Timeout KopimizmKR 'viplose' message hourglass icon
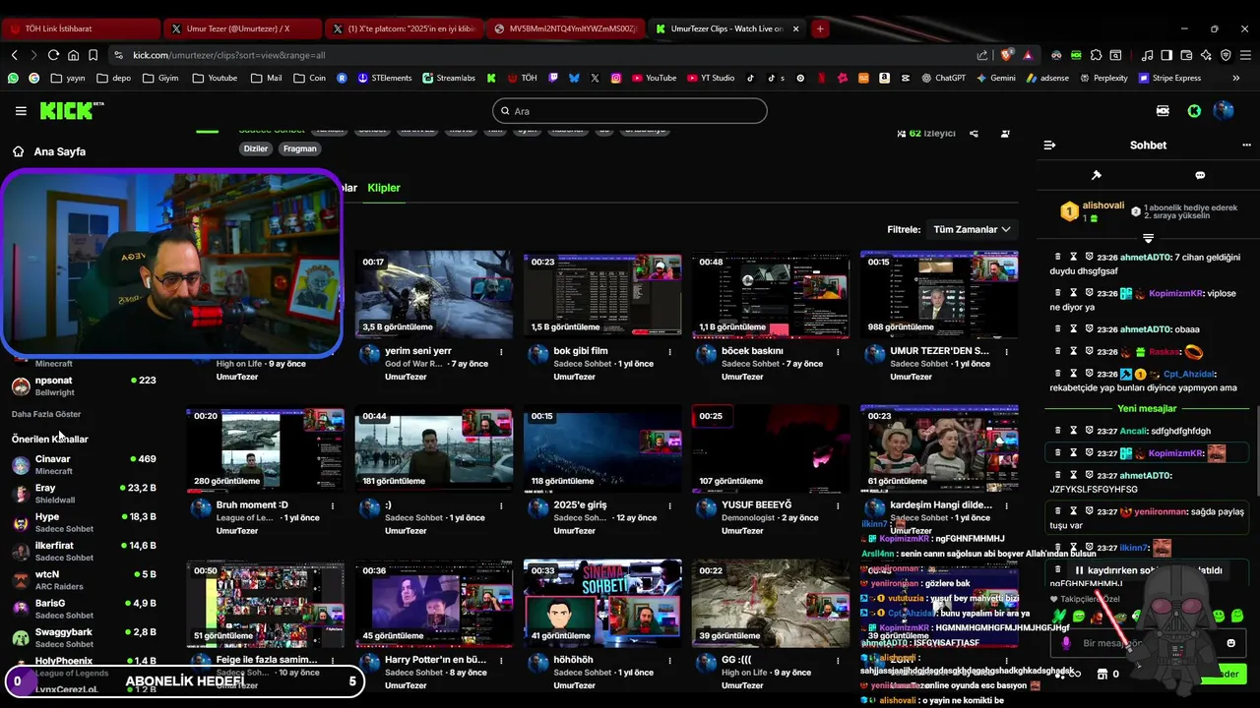 tap(1074, 293)
